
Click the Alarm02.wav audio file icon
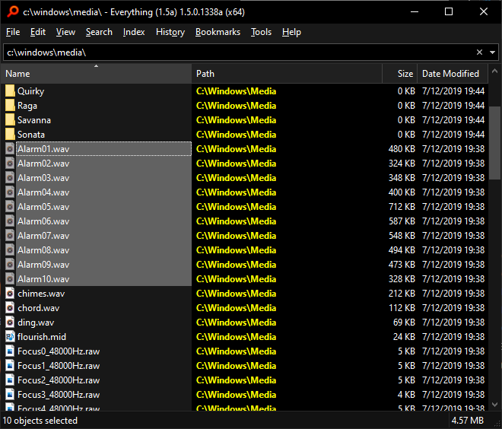point(10,164)
